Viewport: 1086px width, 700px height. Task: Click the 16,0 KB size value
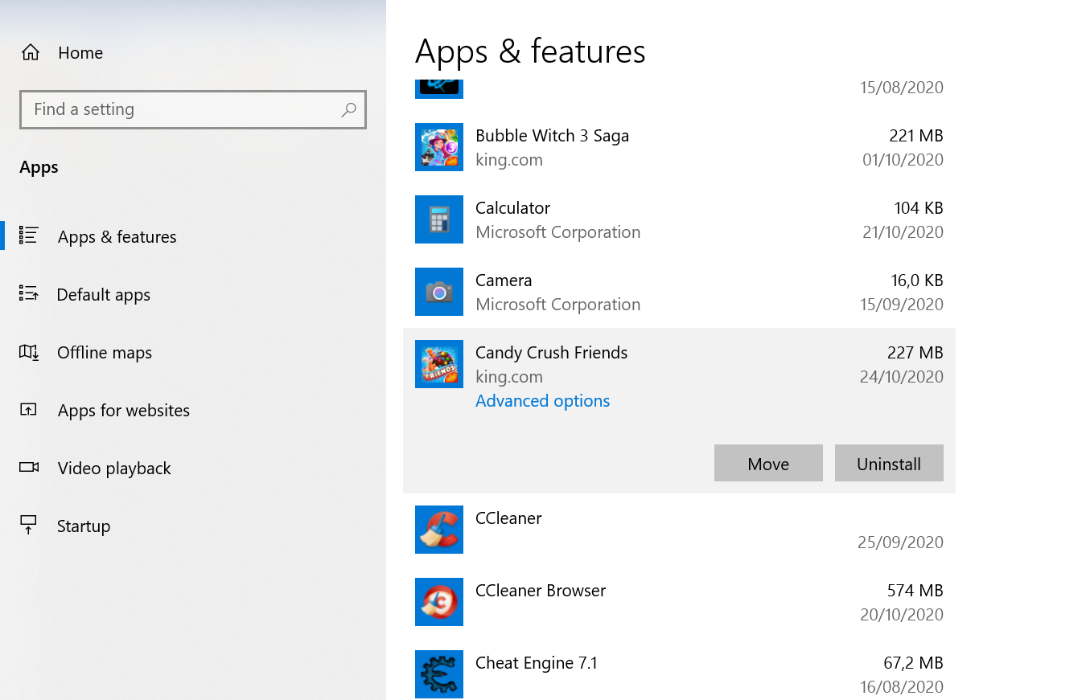[x=917, y=280]
